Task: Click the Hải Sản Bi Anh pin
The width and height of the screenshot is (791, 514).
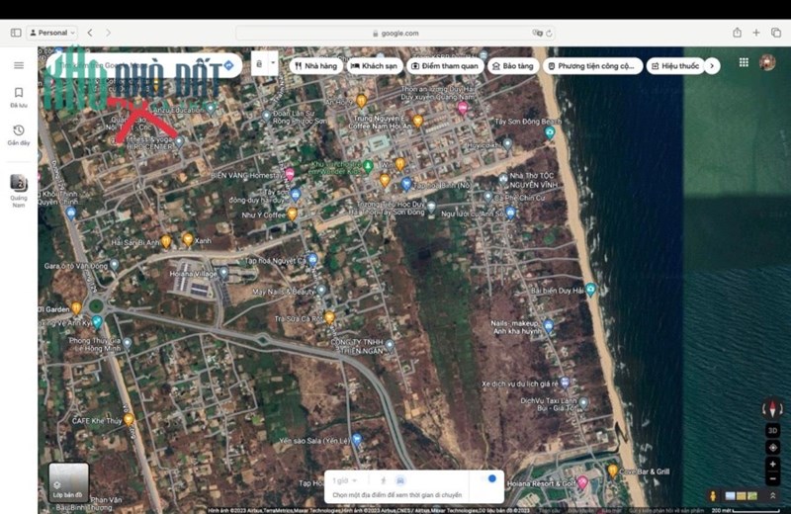Action: (166, 241)
